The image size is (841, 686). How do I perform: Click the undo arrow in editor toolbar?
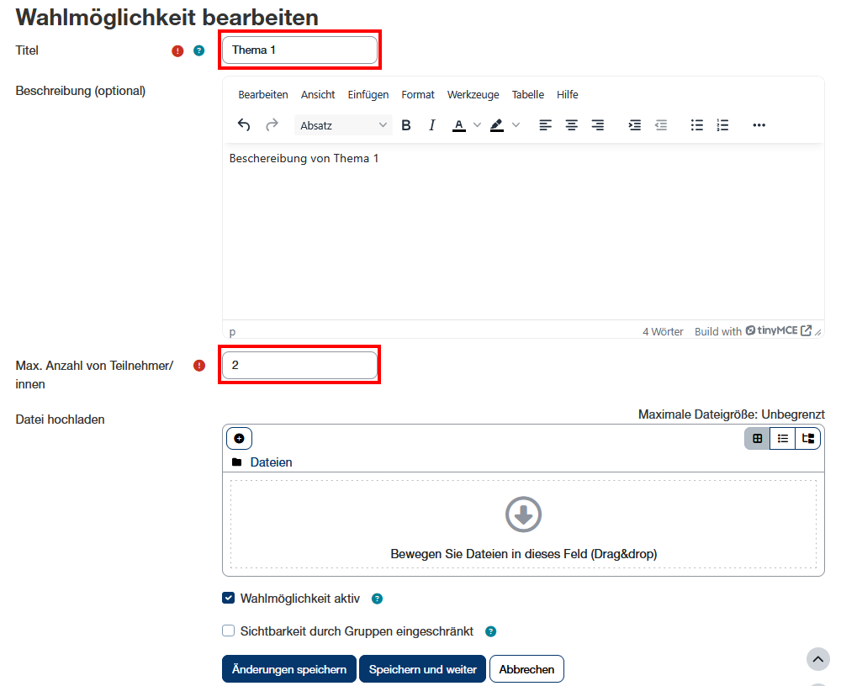244,125
